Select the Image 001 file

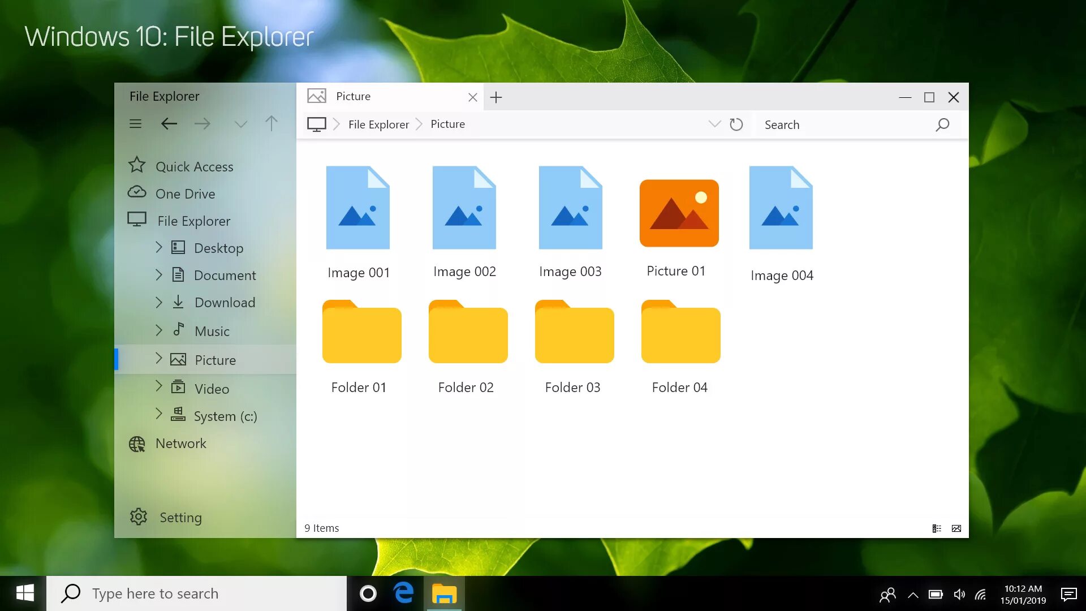(358, 222)
